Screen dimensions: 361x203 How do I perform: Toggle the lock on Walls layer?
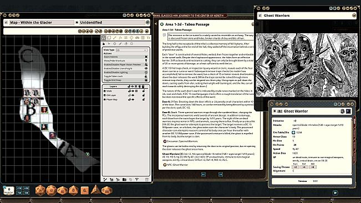[144, 91]
